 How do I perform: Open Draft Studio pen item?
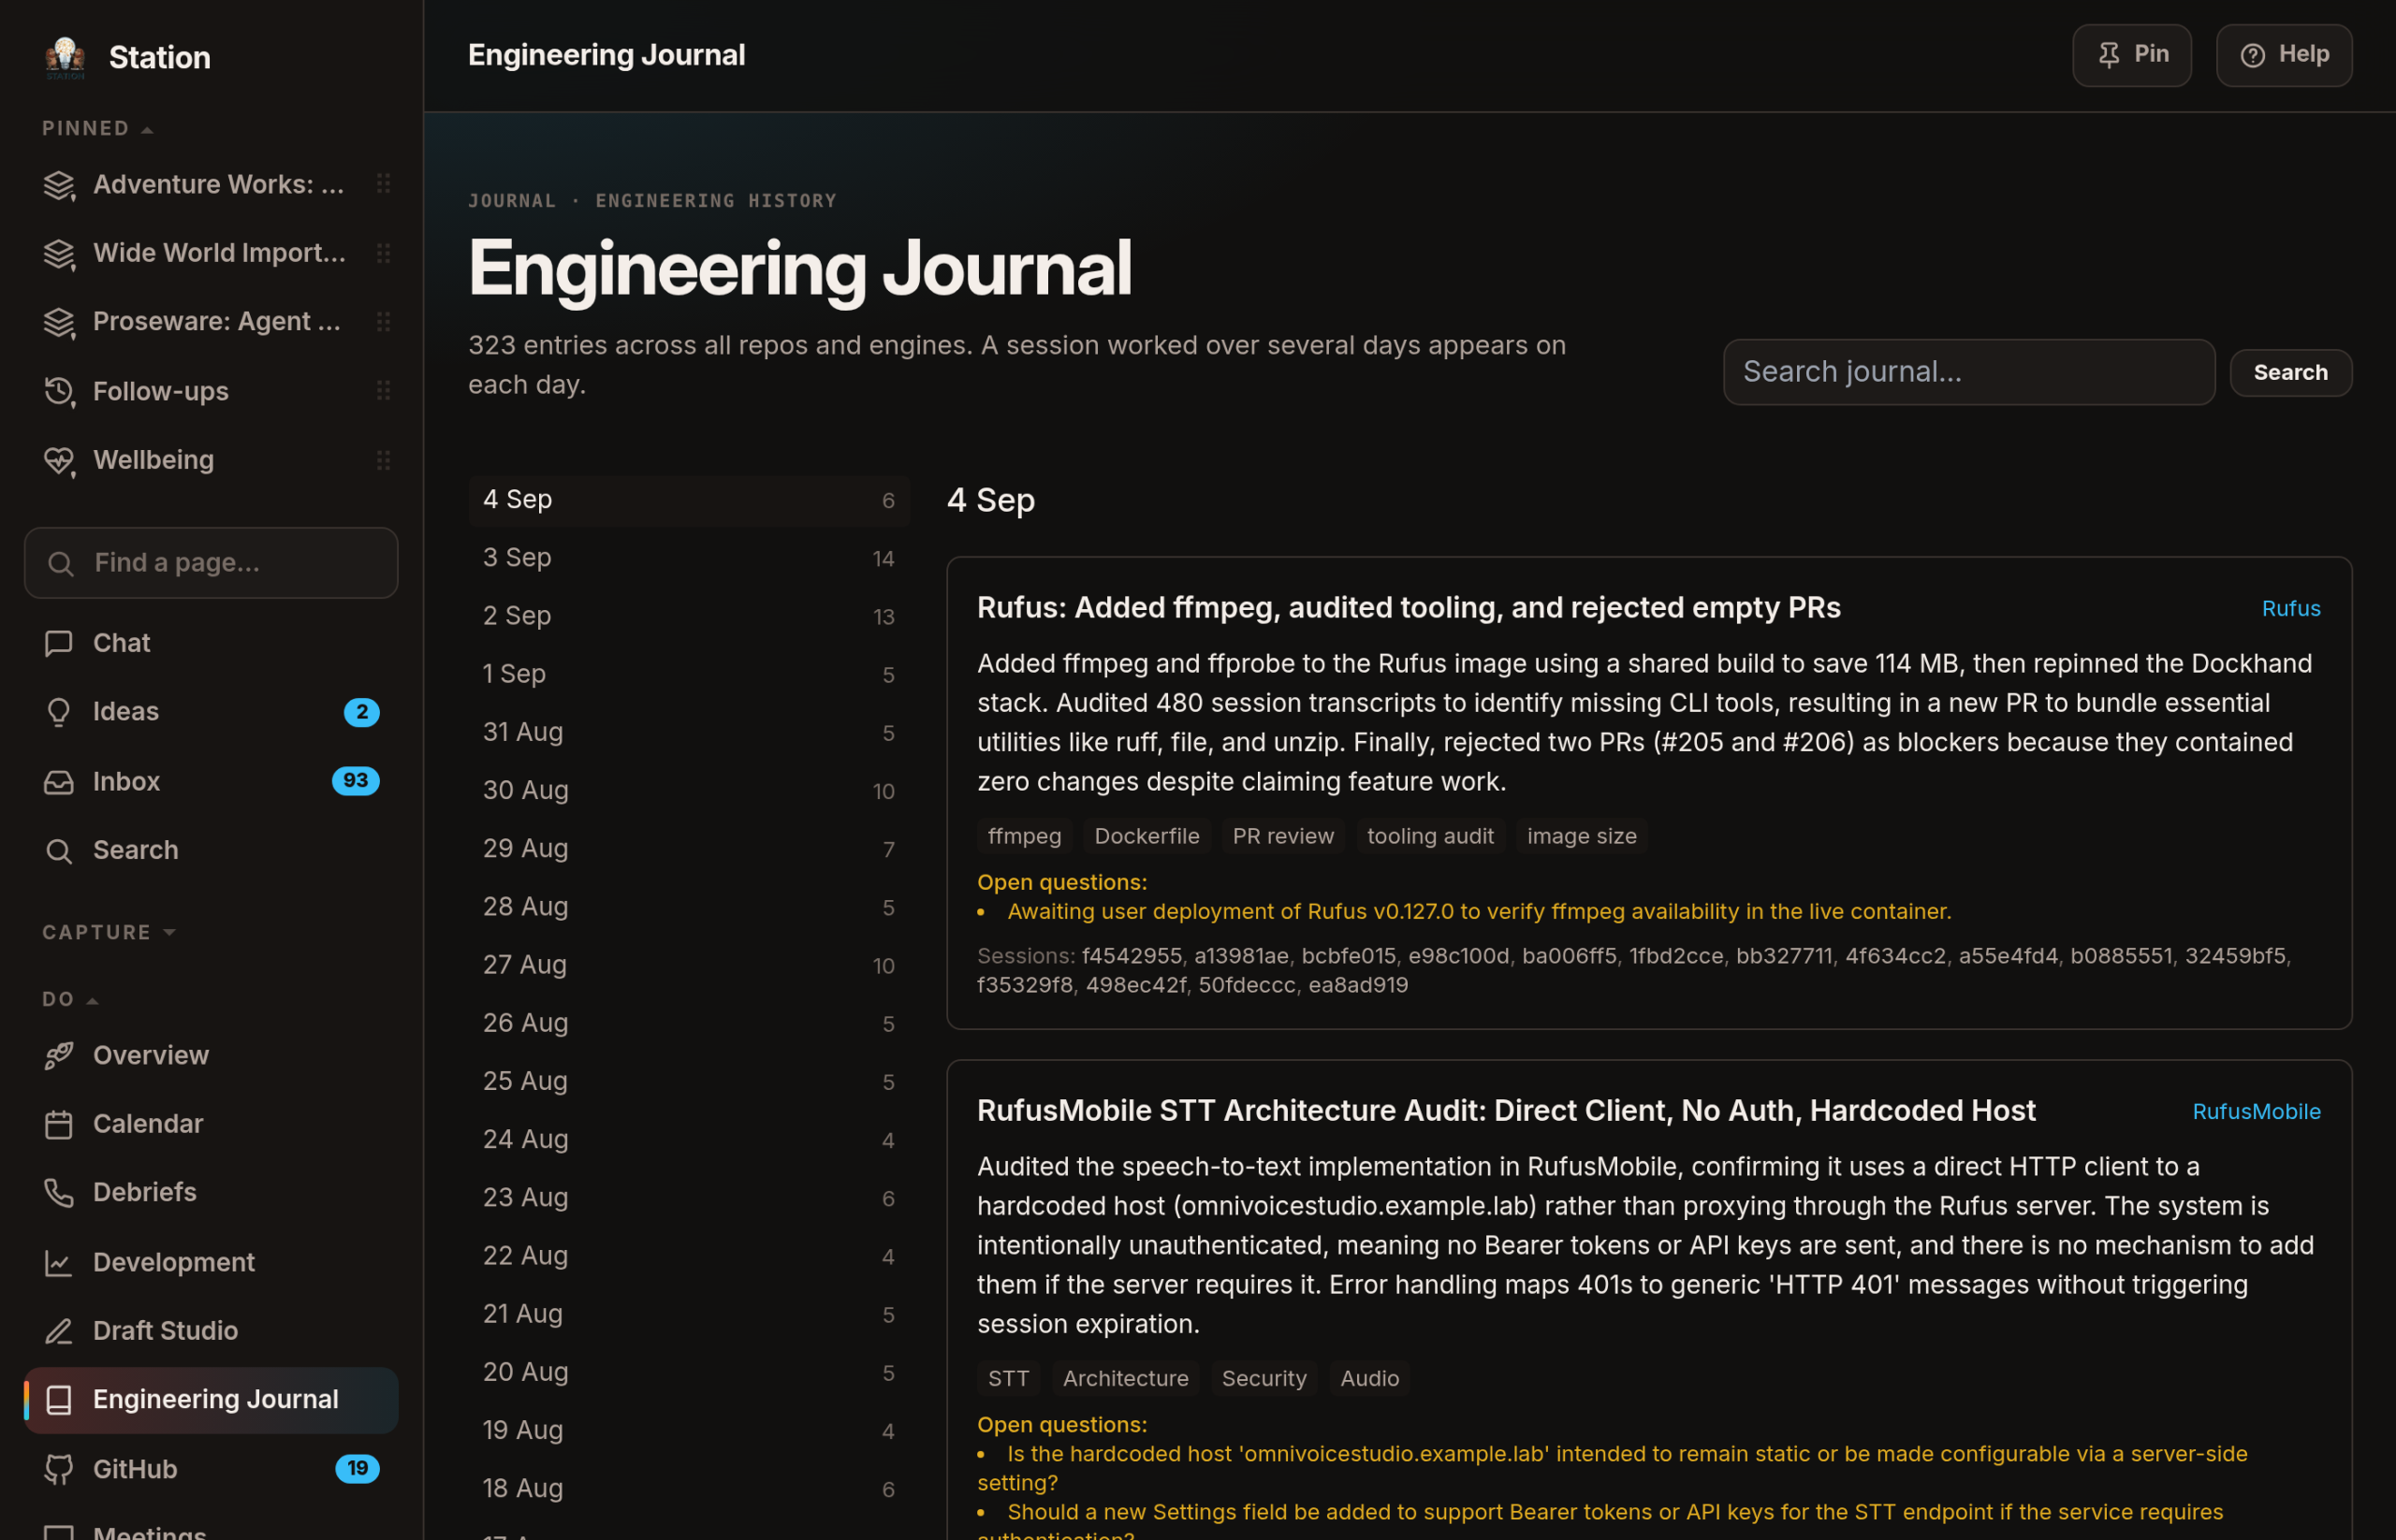(212, 1331)
